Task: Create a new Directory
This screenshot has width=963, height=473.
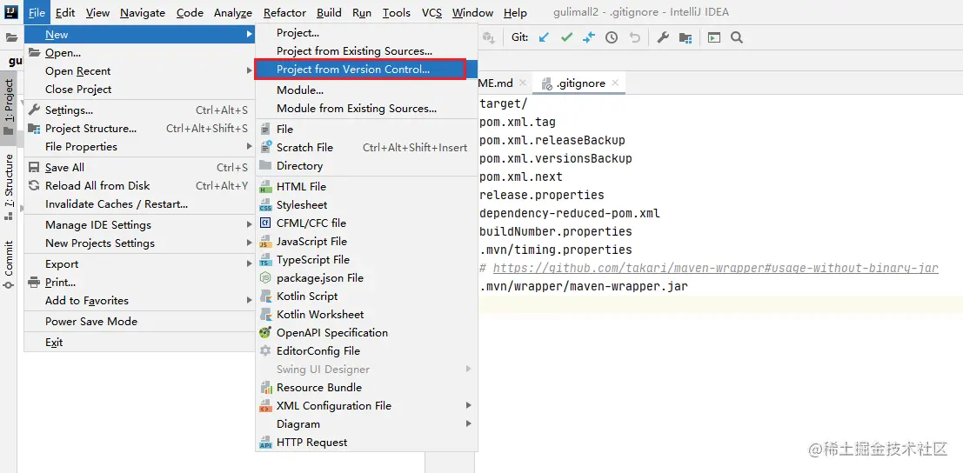Action: click(x=366, y=166)
